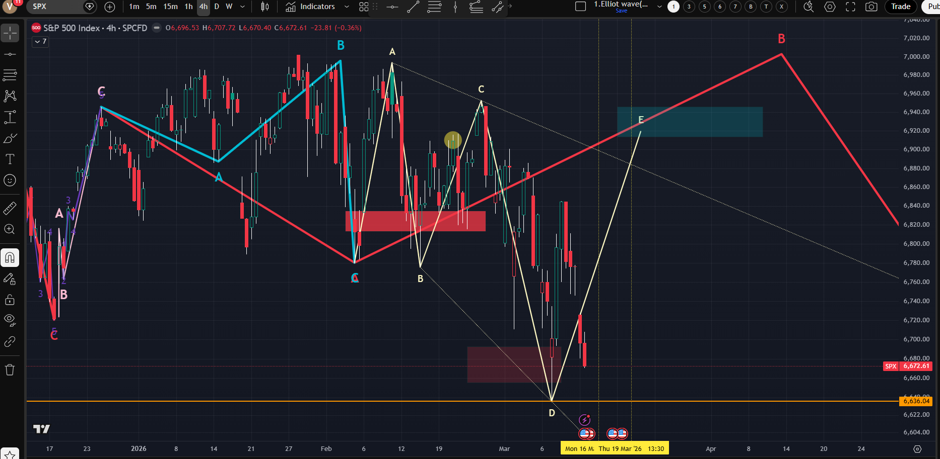Screen dimensions: 940x459
Task: Open the forecasting and measurement tools
Action: pos(10,117)
